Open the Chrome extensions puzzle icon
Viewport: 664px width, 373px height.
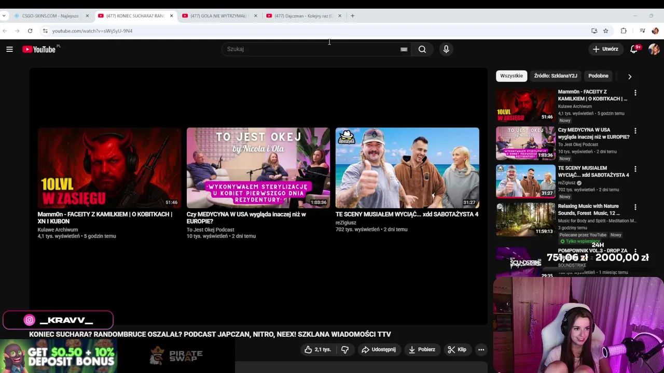(x=624, y=31)
